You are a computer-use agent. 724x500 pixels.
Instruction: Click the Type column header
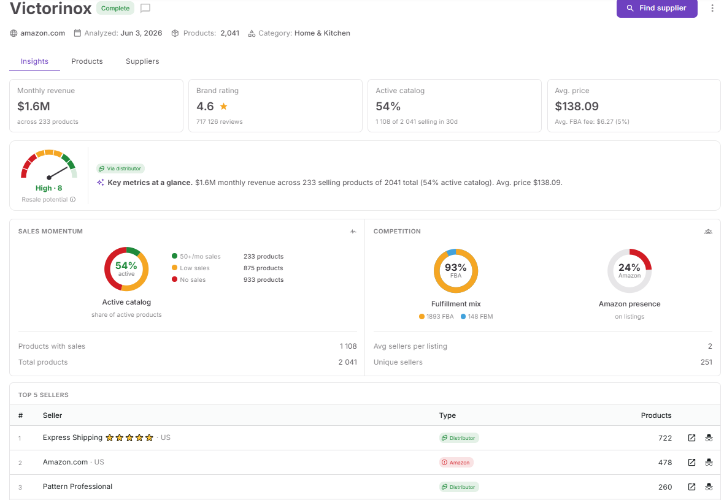[x=447, y=415]
